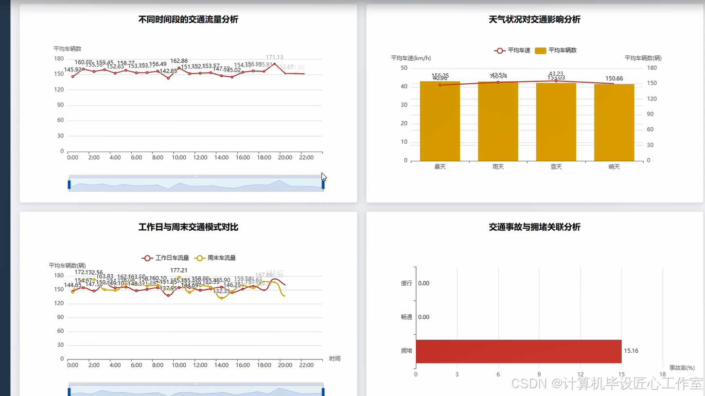This screenshot has width=705, height=396.
Task: Click right zoom handle under 工作日与周末交通模式对比 chart
Action: tap(323, 392)
